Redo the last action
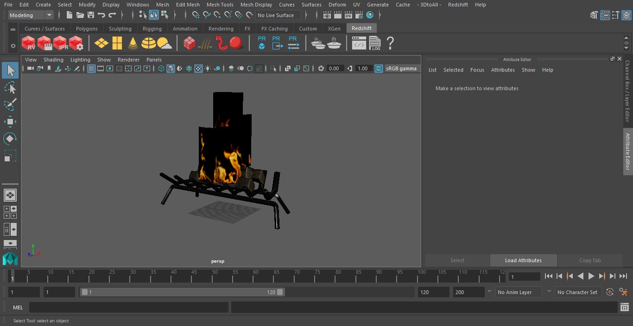 [113, 15]
